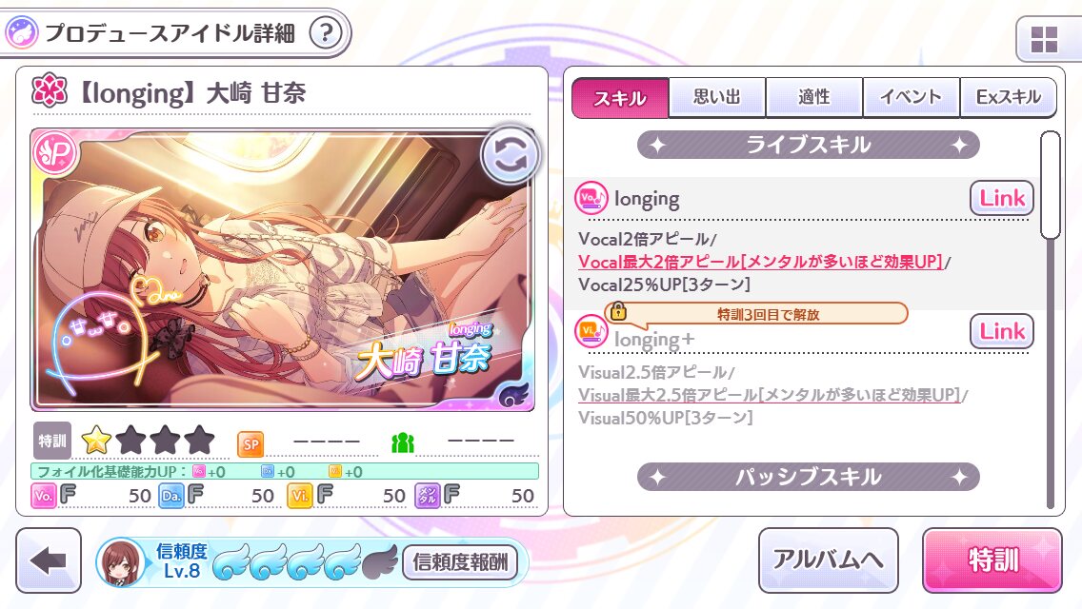This screenshot has height=609, width=1082.
Task: Open the イベント tab
Action: (911, 97)
